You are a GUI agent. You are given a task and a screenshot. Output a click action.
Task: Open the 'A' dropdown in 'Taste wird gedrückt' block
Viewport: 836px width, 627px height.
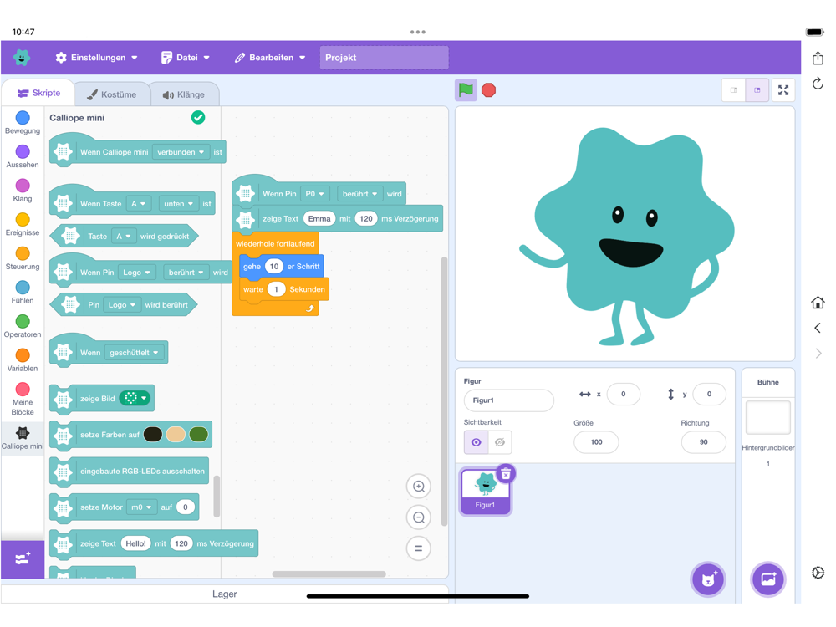pos(123,237)
